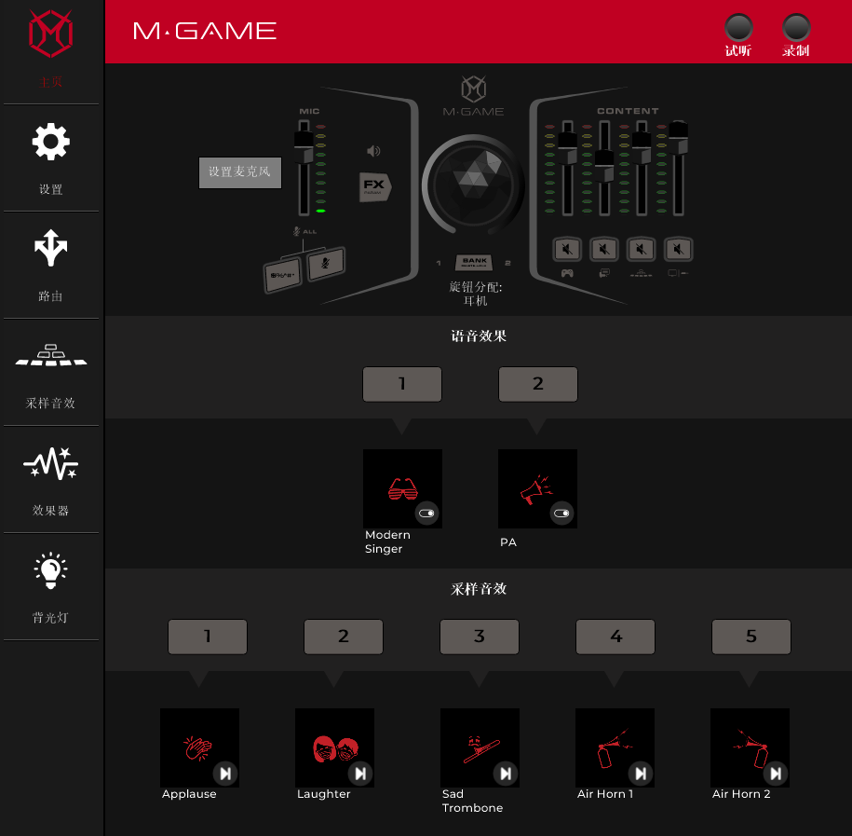Click the Air Horn 1 icon

tap(615, 747)
